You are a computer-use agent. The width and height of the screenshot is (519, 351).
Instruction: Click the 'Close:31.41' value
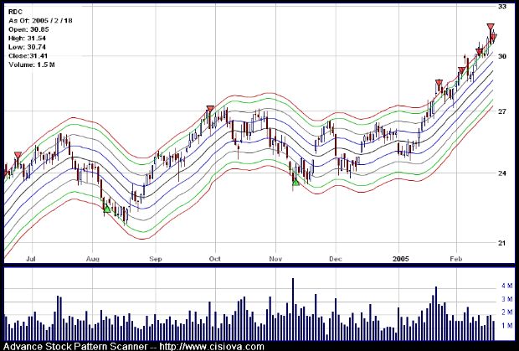28,56
